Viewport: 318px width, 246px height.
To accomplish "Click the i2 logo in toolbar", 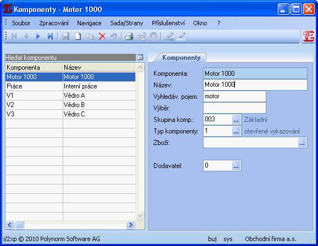I will [x=309, y=36].
